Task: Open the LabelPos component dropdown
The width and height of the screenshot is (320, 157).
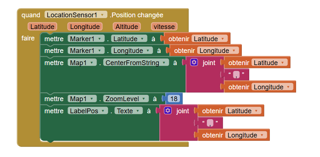Action: pyautogui.click(x=104, y=111)
